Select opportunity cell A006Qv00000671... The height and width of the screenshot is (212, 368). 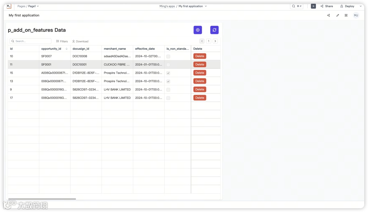[x=55, y=73]
